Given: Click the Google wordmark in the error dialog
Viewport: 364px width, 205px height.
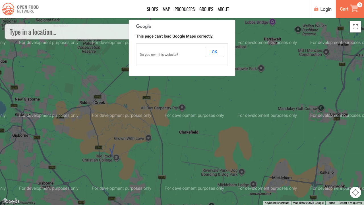Looking at the screenshot, I should pos(143,26).
